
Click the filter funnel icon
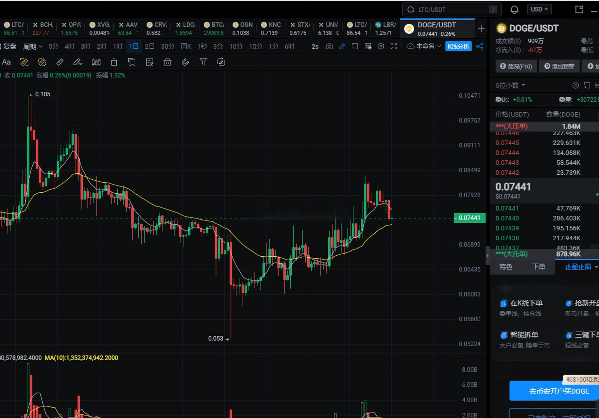click(x=203, y=62)
